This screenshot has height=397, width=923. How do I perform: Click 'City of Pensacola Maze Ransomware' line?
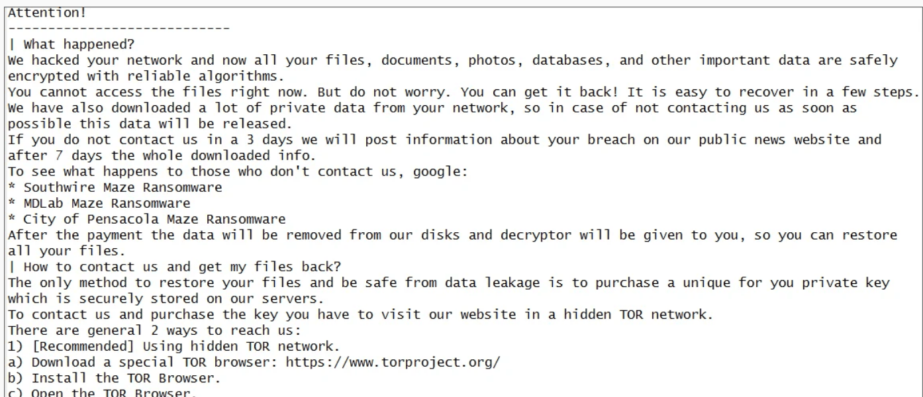147,219
